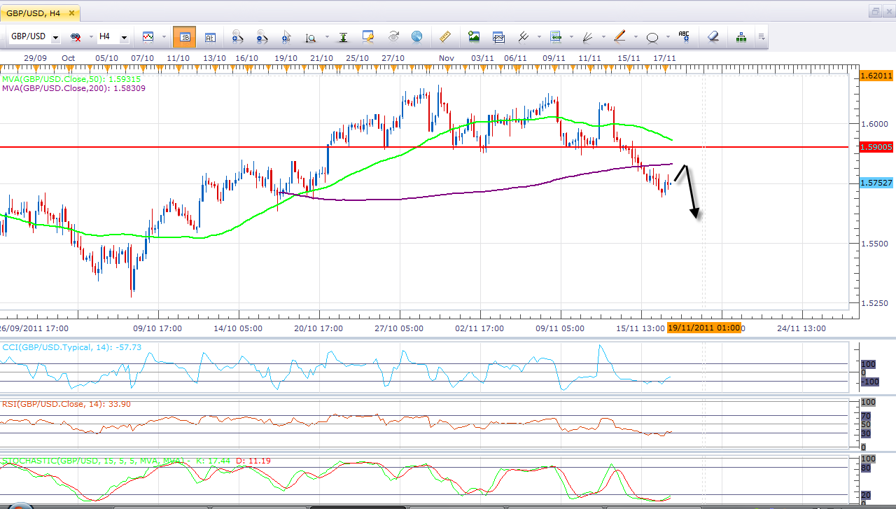Viewport: 896px width, 509px height.
Task: Expand the pencil line dropdown arrow
Action: pos(635,36)
